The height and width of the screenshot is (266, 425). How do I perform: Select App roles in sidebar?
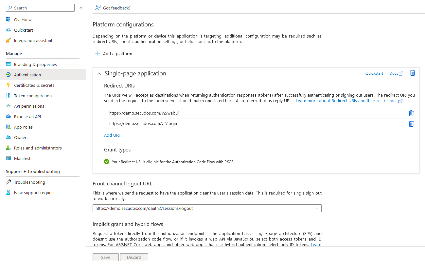tap(23, 127)
